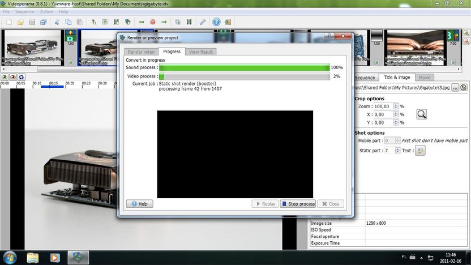
Task: Click the timeline zoom-out icon at right edge
Action: (x=466, y=41)
